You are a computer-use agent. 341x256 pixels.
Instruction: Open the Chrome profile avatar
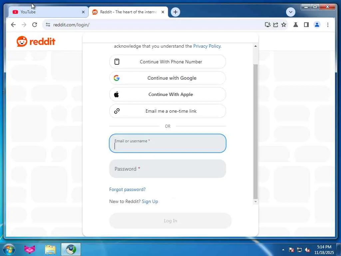click(x=317, y=25)
